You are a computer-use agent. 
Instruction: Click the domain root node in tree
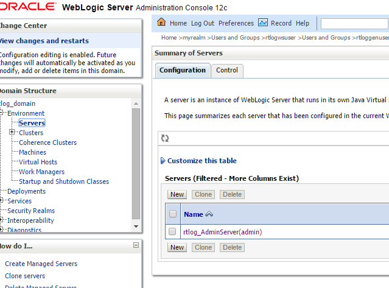pyautogui.click(x=18, y=104)
